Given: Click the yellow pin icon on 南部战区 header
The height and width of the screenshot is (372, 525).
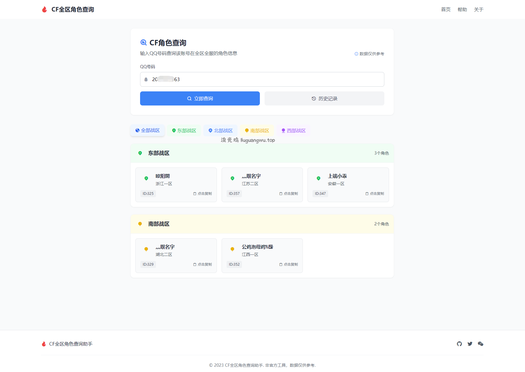Looking at the screenshot, I should click(140, 224).
